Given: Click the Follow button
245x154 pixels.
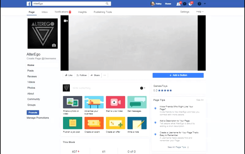Looking at the screenshot, I should point(81,75).
